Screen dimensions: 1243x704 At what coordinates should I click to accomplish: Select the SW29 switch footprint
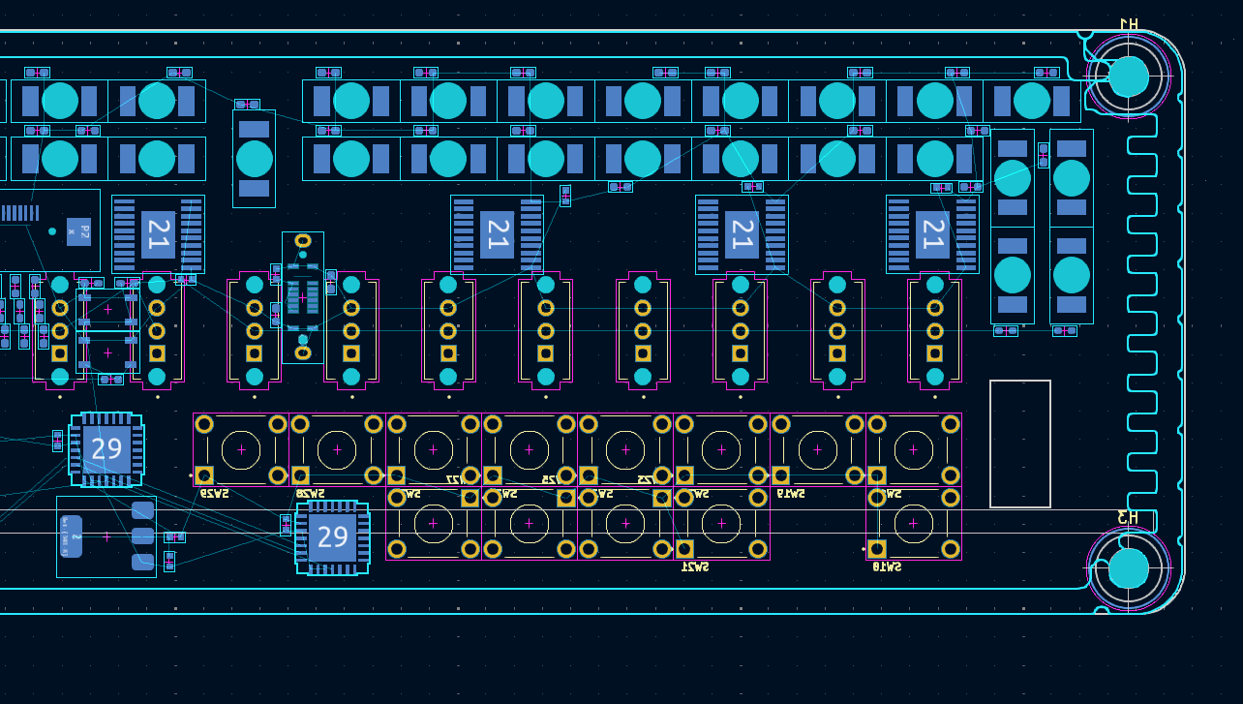[x=241, y=449]
